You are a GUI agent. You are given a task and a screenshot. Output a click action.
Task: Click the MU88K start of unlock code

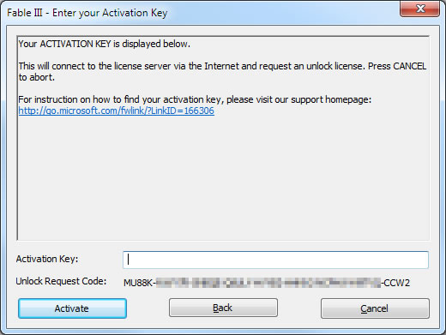(x=138, y=283)
